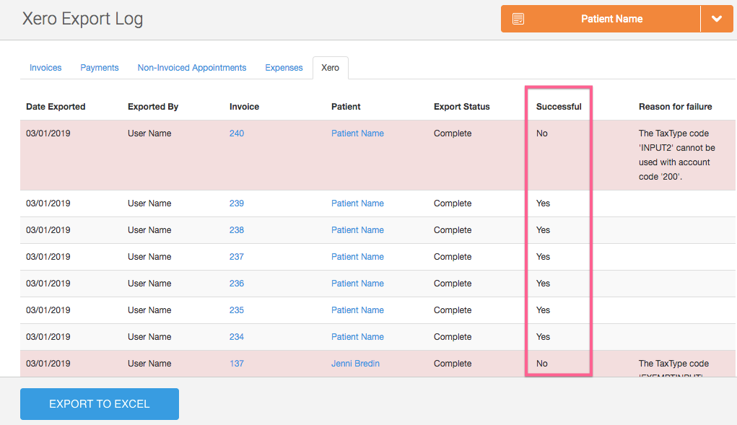Expand the orange Patient Name dropdown arrow
This screenshot has width=737, height=425.
click(x=716, y=19)
